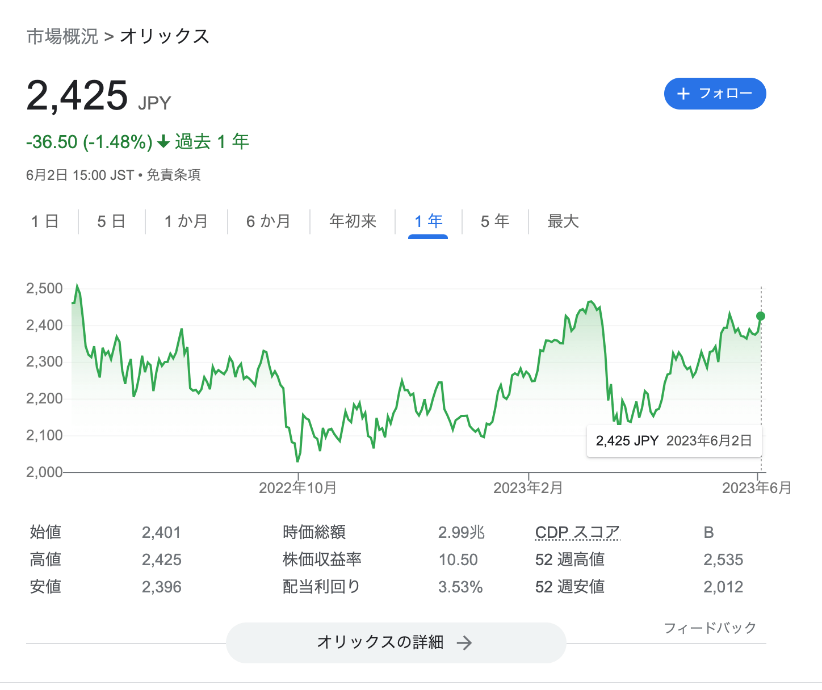Click the CDP スコア underlined label
The image size is (822, 690).
pyautogui.click(x=577, y=532)
